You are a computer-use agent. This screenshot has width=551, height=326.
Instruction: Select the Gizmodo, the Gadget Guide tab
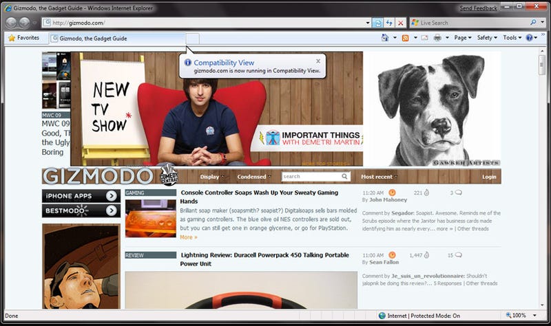pyautogui.click(x=117, y=39)
